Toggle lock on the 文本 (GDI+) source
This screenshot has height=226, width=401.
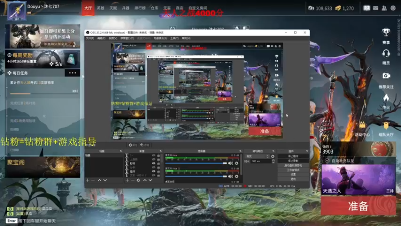pyautogui.click(x=158, y=175)
